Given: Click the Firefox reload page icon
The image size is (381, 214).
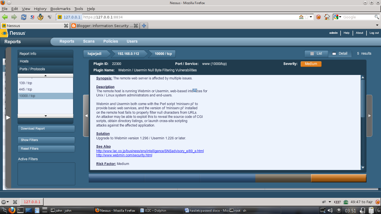Looking at the screenshot, I should pyautogui.click(x=23, y=17).
